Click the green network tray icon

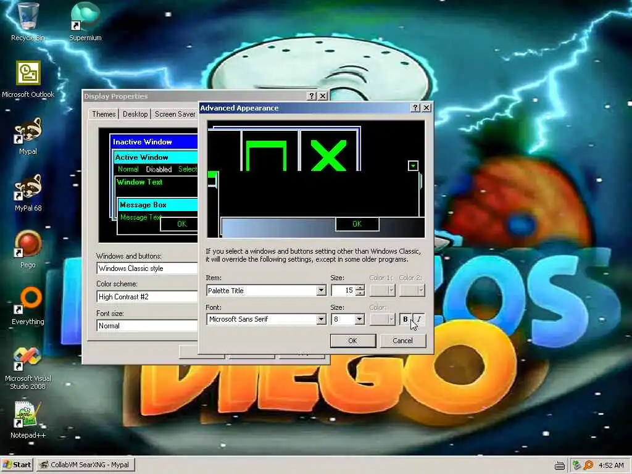tap(576, 465)
